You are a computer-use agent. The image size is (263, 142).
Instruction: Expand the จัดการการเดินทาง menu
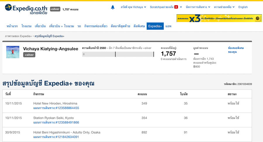pyautogui.click(x=198, y=7)
